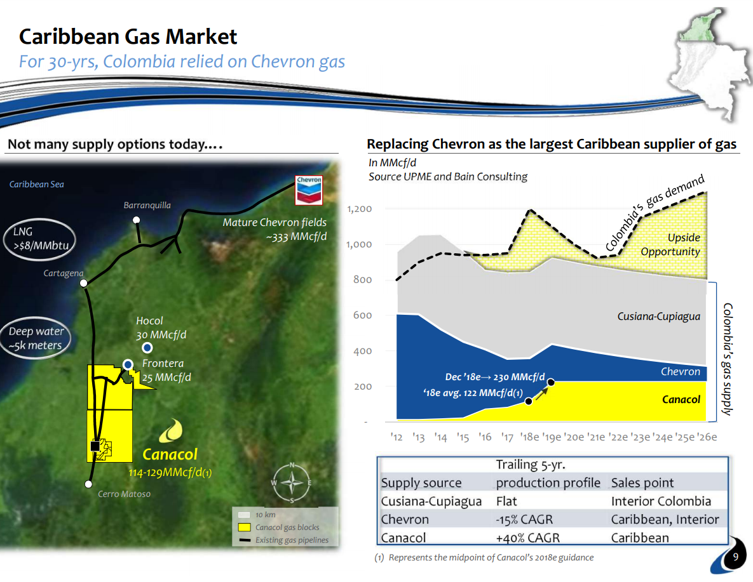
Task: Click the Dec '18e 230 MMcf/d data point
Action: coord(551,382)
